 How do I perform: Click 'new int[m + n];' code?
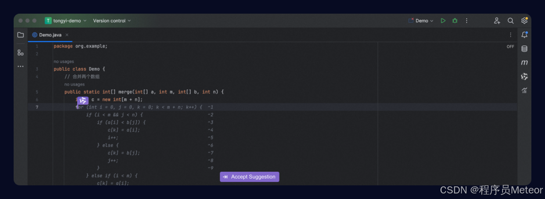pyautogui.click(x=122, y=99)
